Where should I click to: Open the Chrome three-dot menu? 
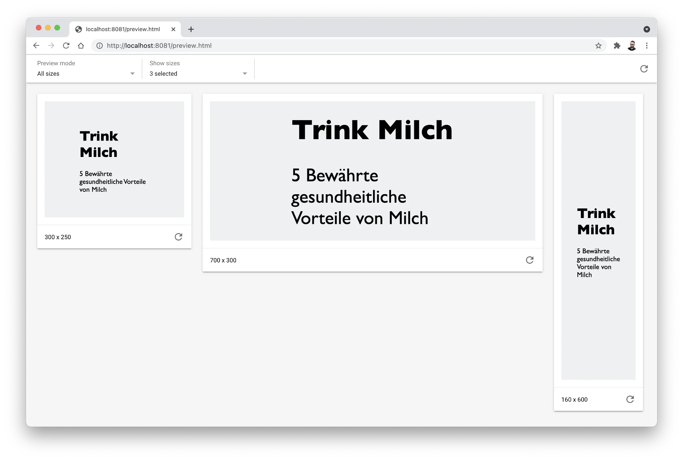pyautogui.click(x=646, y=46)
